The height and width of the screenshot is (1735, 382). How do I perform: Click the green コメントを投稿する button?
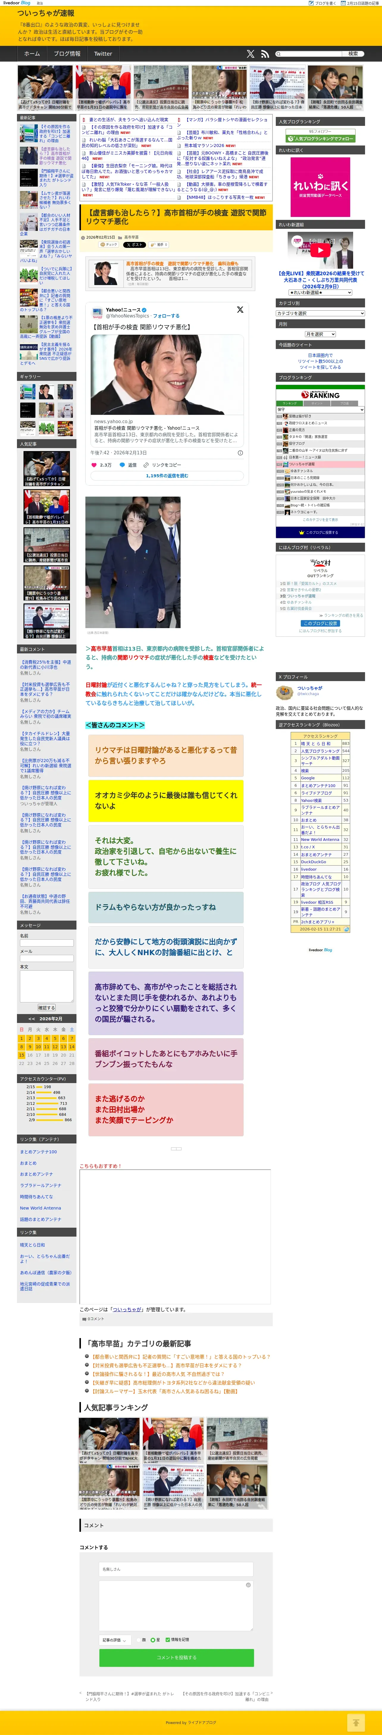[x=176, y=1658]
